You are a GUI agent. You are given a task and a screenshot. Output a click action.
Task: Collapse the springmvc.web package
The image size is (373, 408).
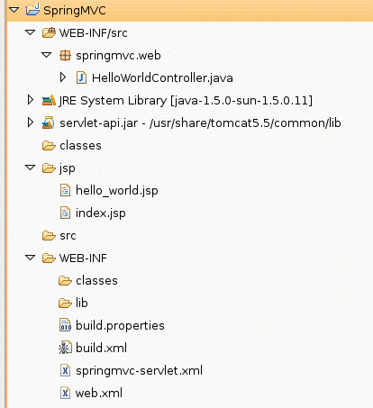46,55
